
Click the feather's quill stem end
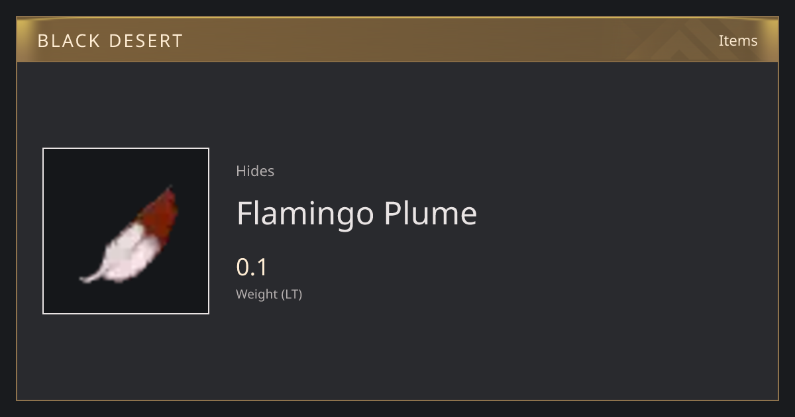(86, 279)
